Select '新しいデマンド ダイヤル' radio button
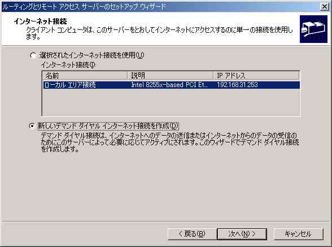Screen dimensions: 332x247 click(x=32, y=126)
